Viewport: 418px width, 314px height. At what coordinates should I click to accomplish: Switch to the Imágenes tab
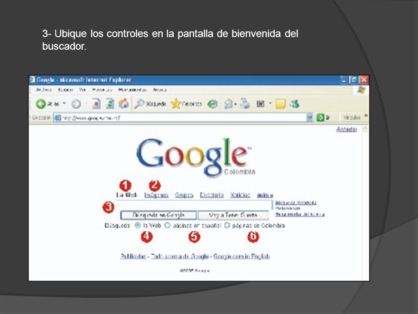(x=156, y=195)
